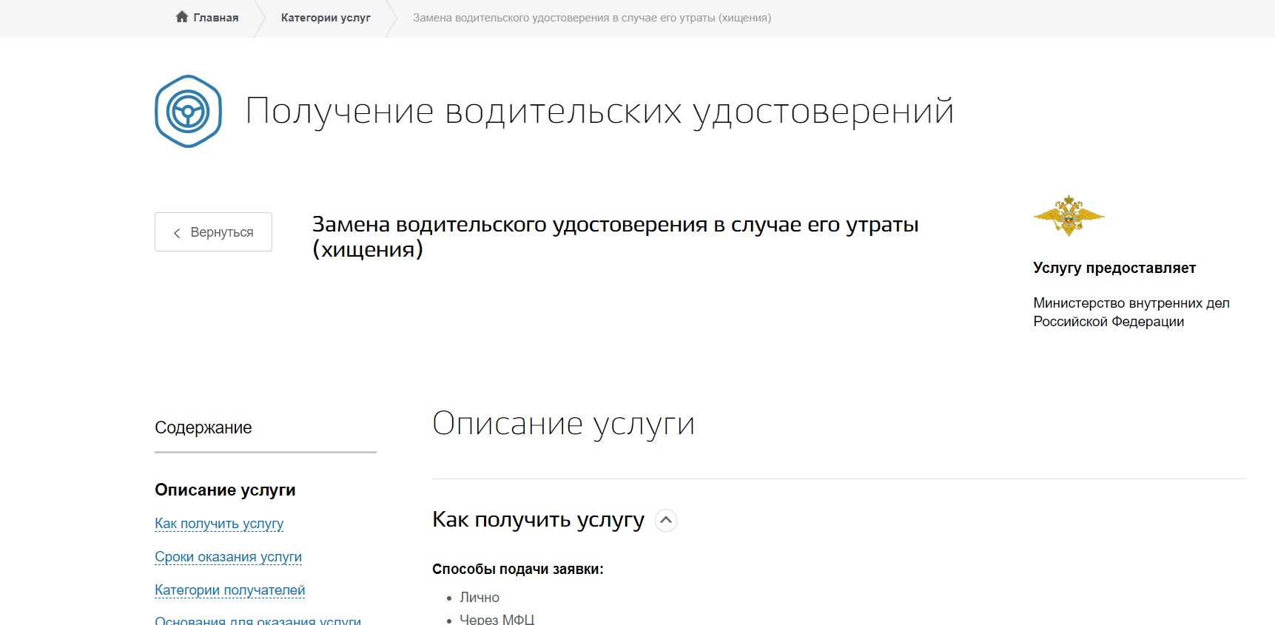Click the 'Лично' list item
The image size is (1275, 625).
pyautogui.click(x=480, y=598)
